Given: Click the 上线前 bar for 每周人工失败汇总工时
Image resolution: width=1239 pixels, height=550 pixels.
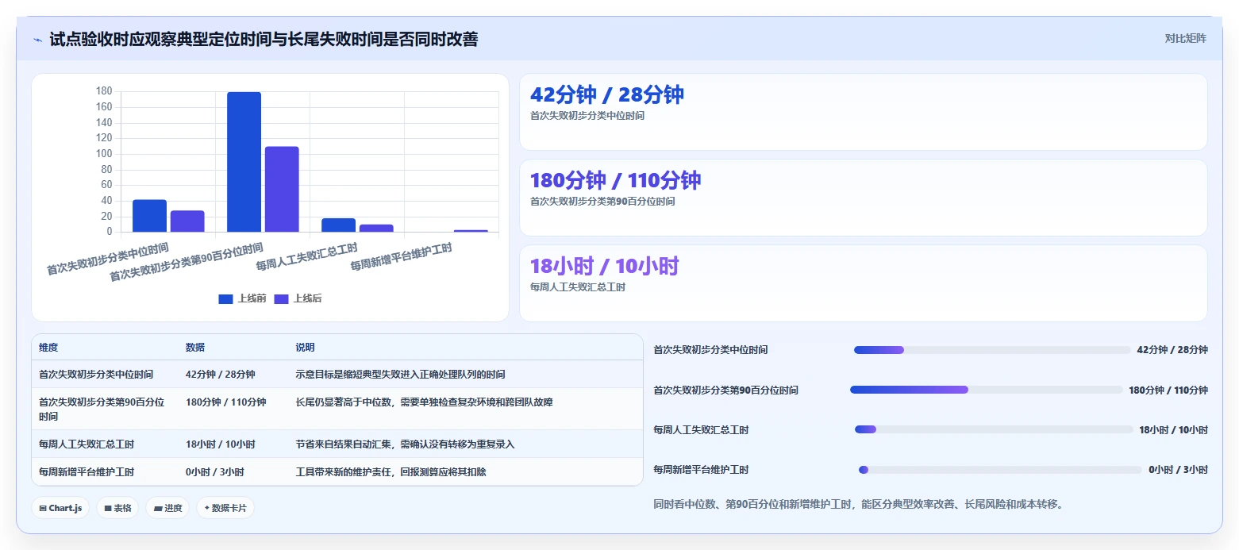Looking at the screenshot, I should pos(338,225).
